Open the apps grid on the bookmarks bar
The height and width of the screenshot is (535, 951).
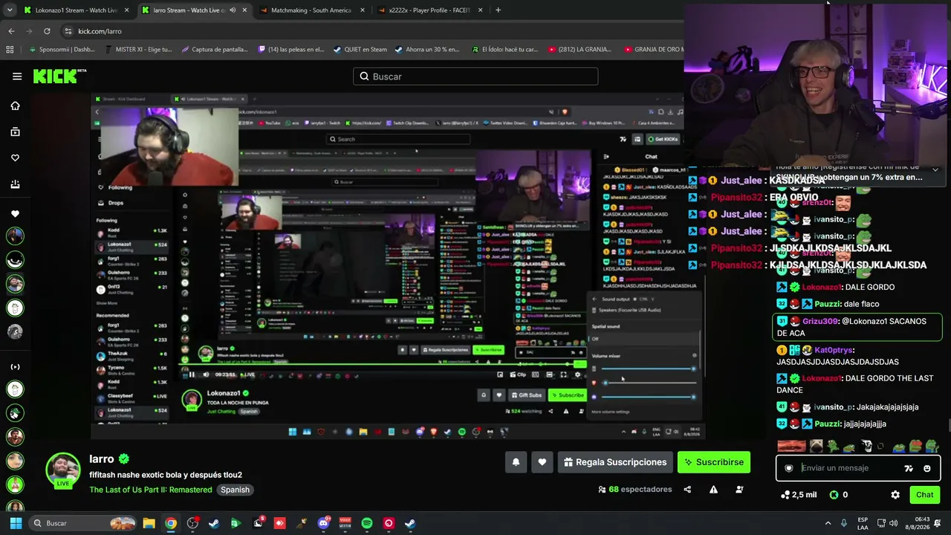[10, 50]
